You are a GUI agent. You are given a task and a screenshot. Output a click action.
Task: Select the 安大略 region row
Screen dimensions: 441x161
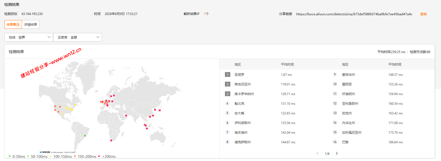273,113
